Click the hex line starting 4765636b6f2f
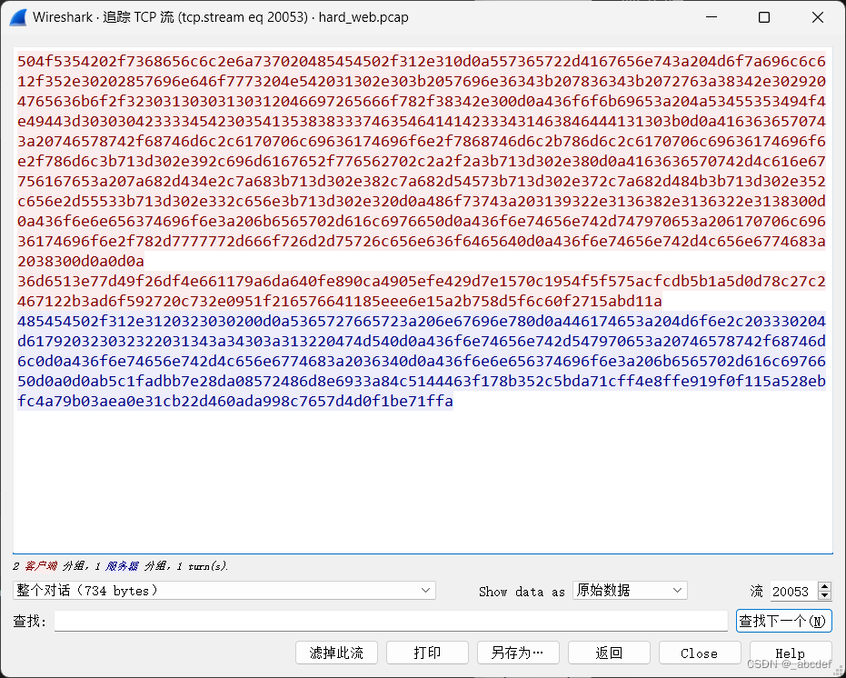This screenshot has height=678, width=846. [422, 101]
